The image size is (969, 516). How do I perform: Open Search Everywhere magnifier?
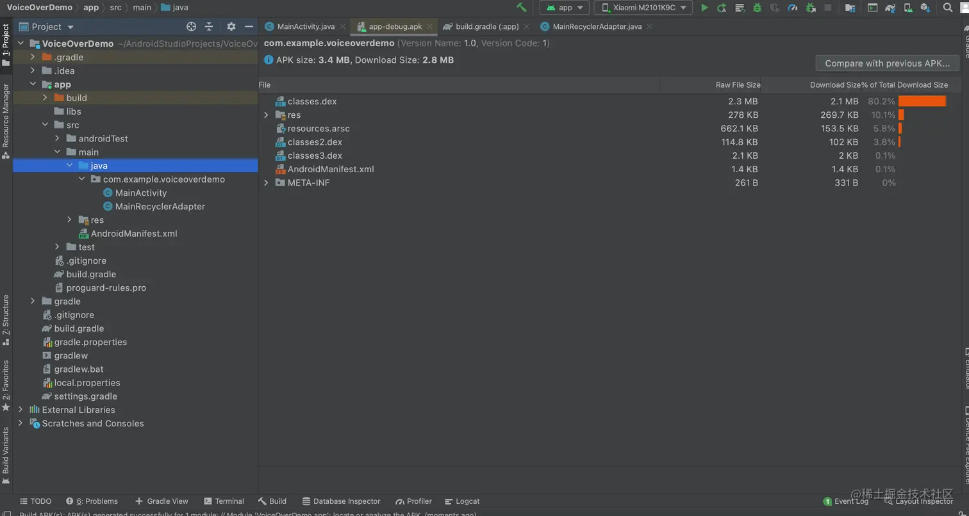pyautogui.click(x=948, y=8)
